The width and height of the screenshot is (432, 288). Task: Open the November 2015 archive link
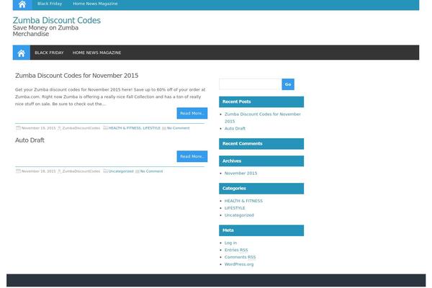240,174
